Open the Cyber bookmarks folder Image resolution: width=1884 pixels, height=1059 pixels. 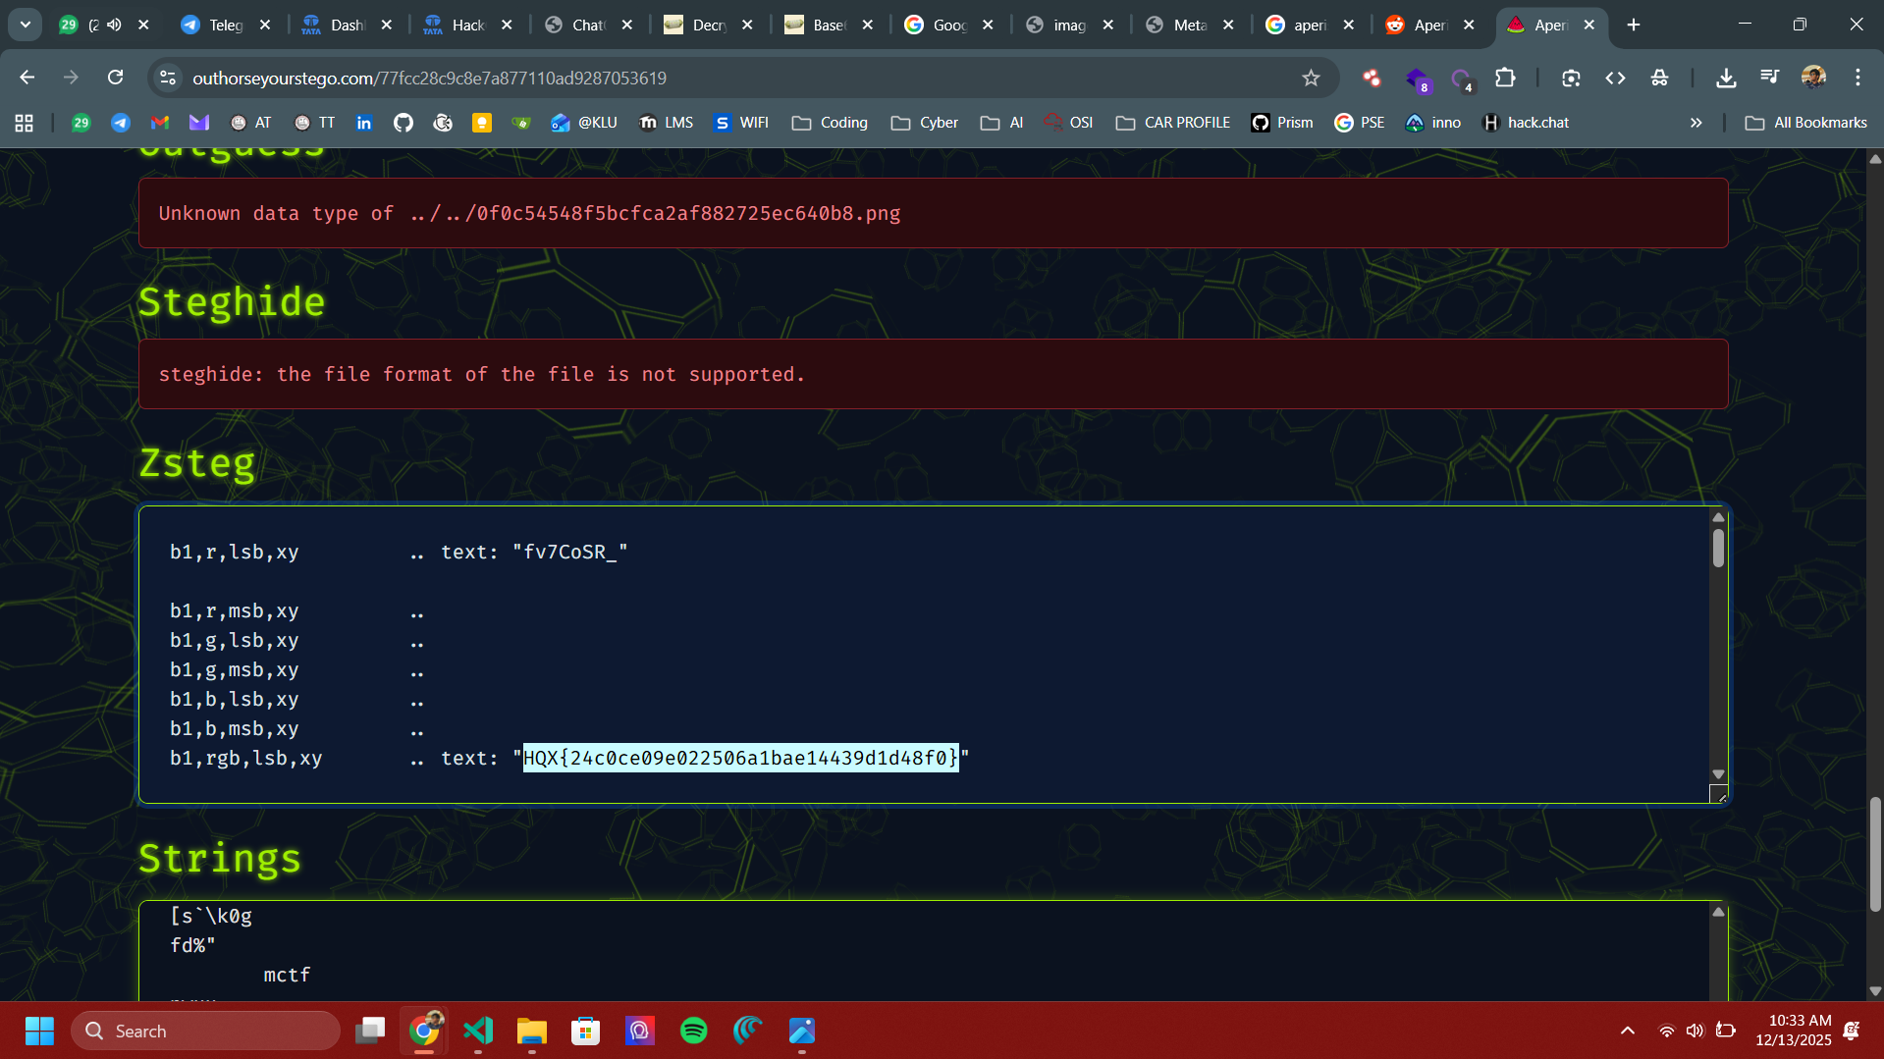(x=924, y=123)
